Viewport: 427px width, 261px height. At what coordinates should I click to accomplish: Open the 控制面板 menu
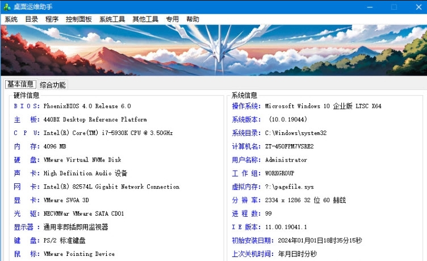[x=79, y=19]
